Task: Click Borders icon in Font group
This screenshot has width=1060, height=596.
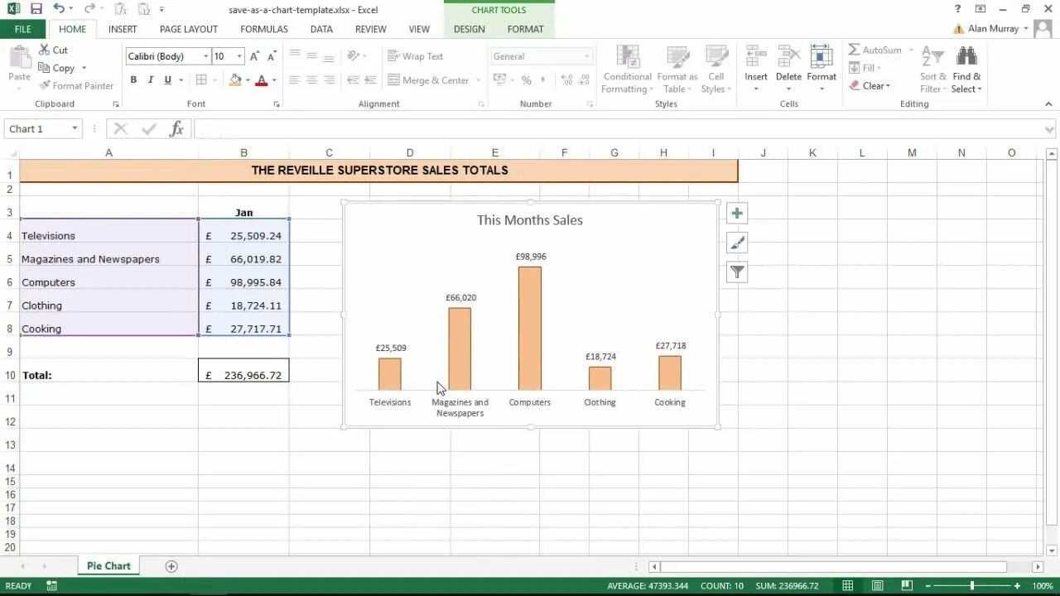Action: coord(200,80)
